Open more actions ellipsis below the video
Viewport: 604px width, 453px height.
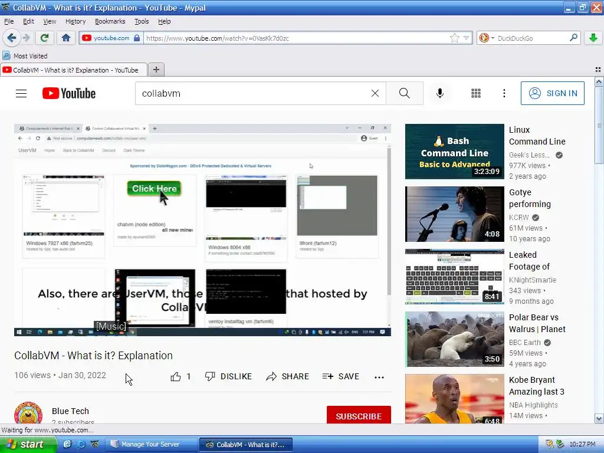point(379,377)
